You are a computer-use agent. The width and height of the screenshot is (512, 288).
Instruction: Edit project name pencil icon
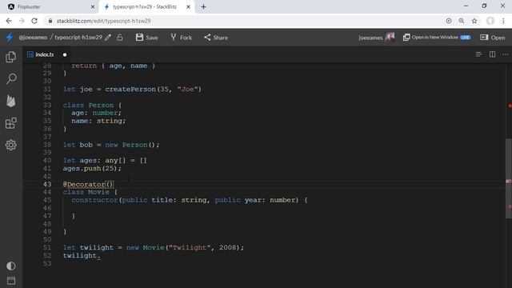coord(108,38)
